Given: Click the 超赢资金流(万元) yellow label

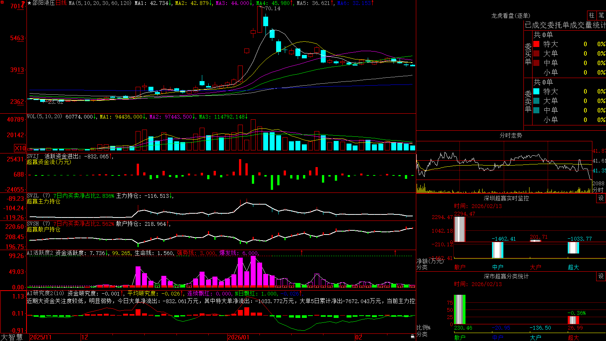Looking at the screenshot, I should pyautogui.click(x=49, y=162).
